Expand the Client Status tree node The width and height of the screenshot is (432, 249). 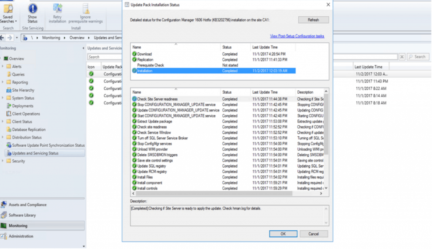[x=3, y=122]
